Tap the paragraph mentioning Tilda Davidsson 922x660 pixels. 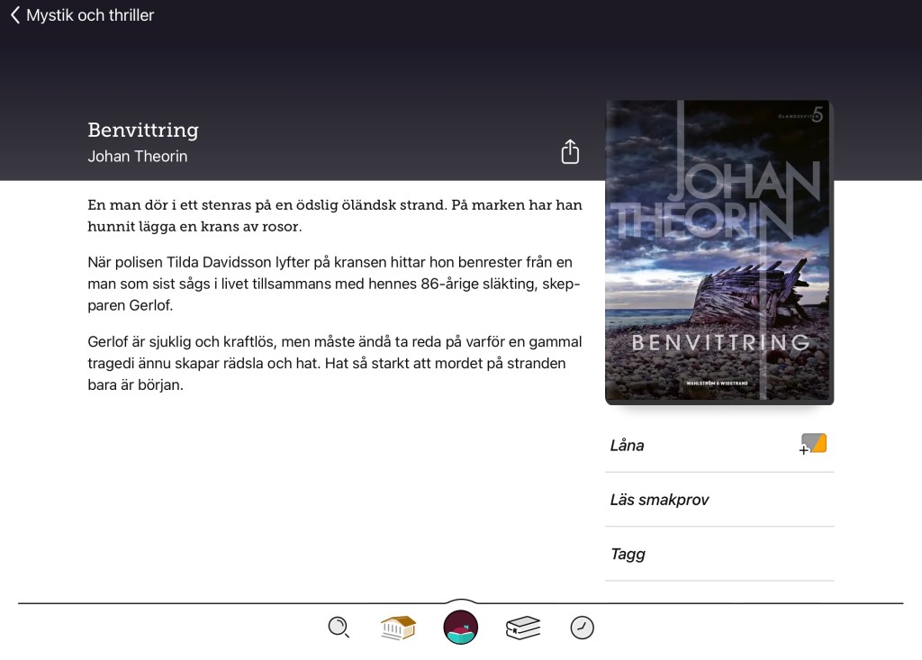click(x=334, y=284)
